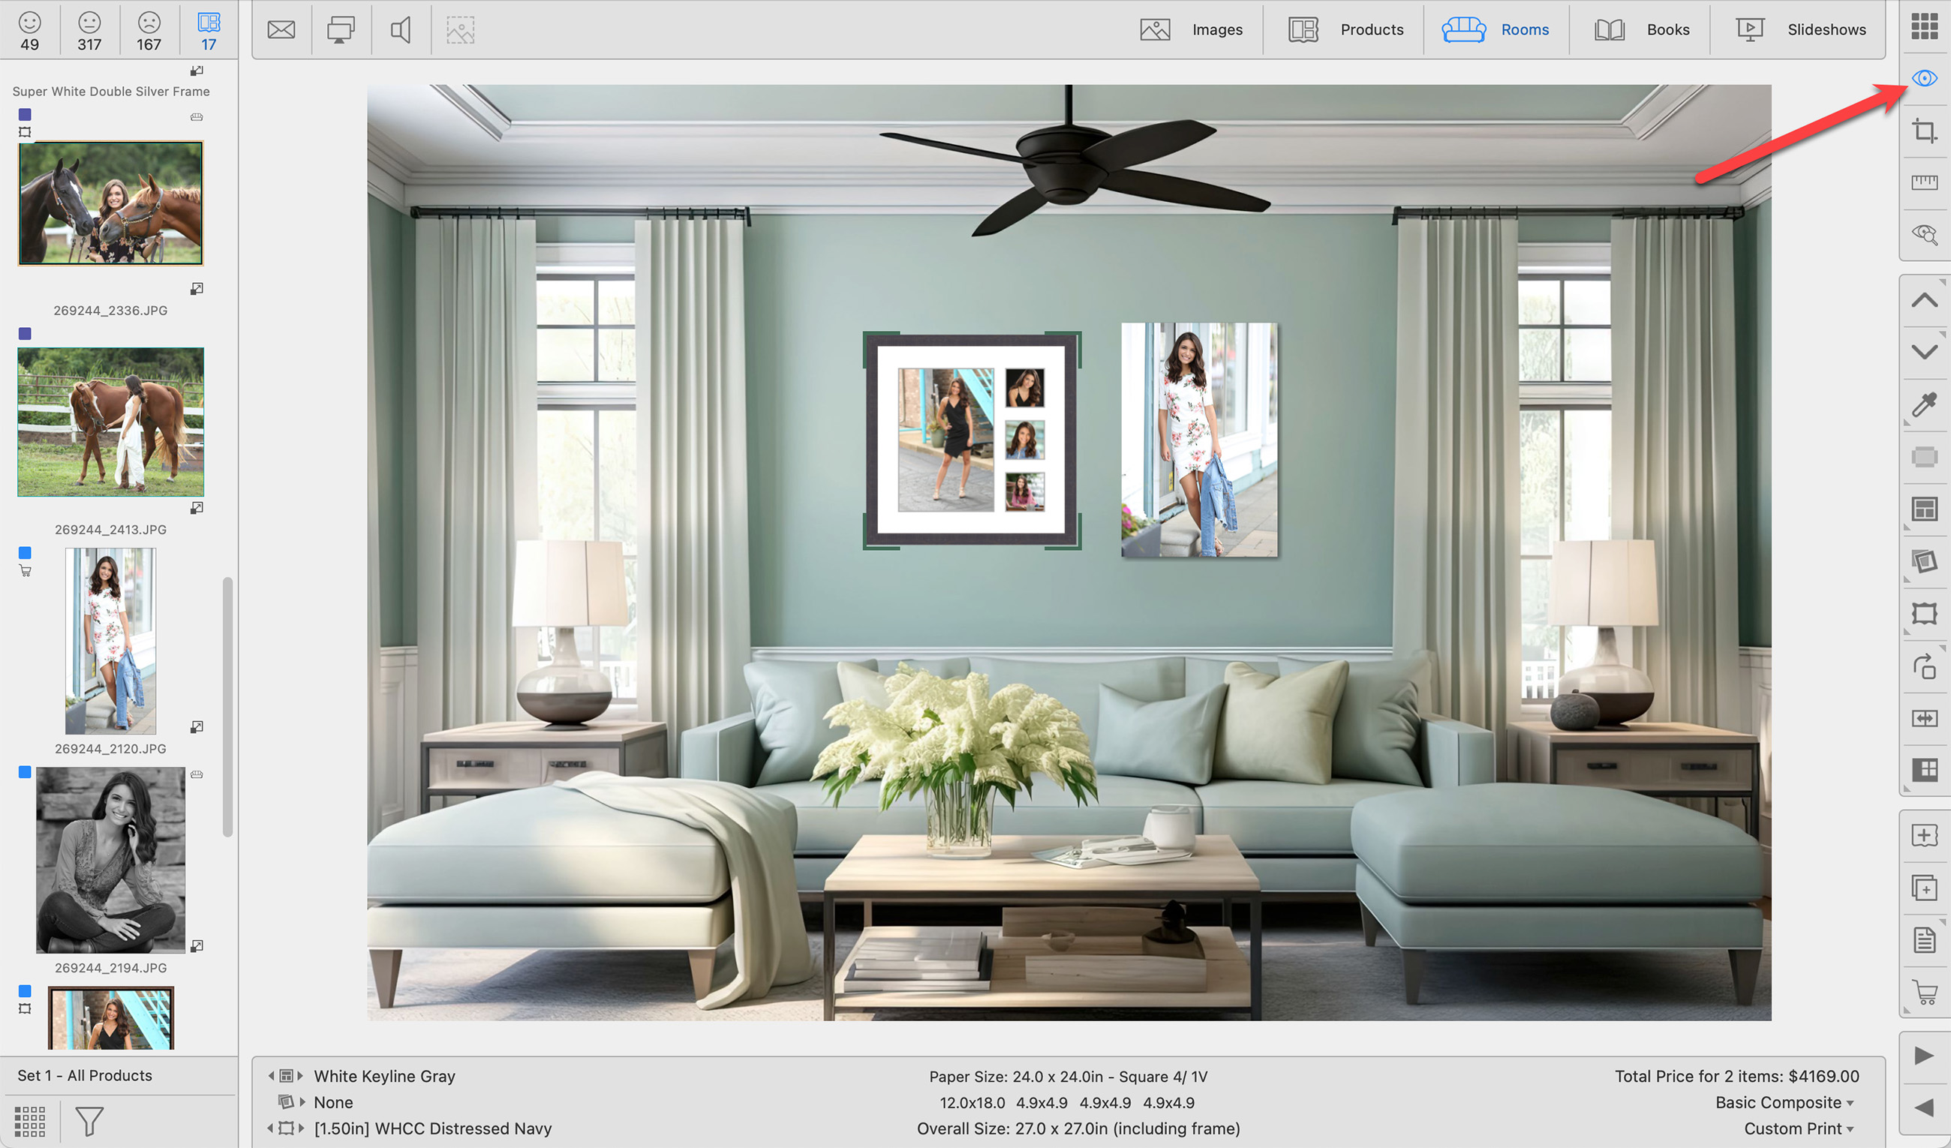Select the 269244_2413.JPG horse thumbnail
Viewport: 1951px width, 1148px height.
[111, 422]
